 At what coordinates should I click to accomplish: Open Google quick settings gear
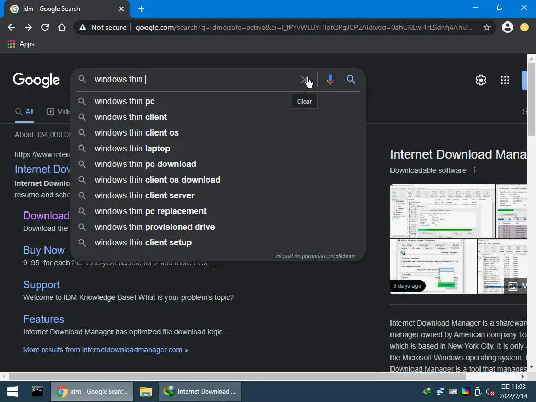(481, 80)
